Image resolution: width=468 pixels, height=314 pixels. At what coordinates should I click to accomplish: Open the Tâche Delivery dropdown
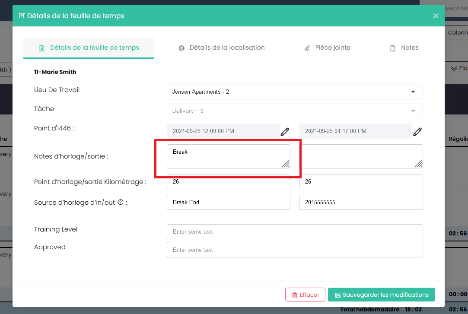[295, 111]
